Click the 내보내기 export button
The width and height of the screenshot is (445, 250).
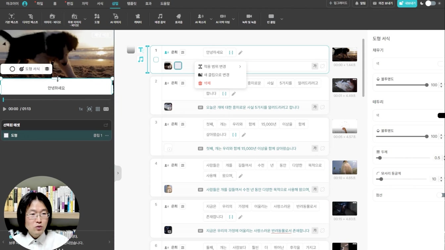pyautogui.click(x=407, y=3)
